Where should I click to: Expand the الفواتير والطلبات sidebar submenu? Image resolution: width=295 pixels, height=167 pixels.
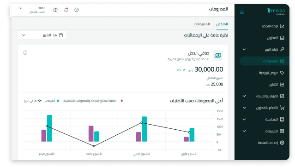click(244, 96)
